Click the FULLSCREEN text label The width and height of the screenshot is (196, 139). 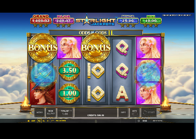(61, 121)
